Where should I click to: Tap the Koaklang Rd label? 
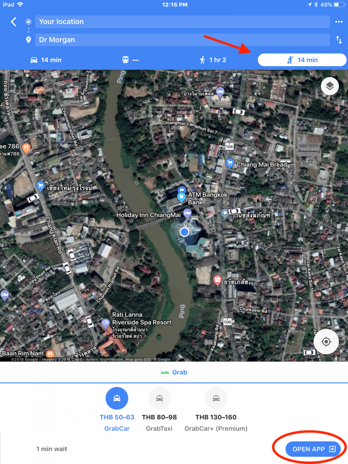(x=215, y=338)
